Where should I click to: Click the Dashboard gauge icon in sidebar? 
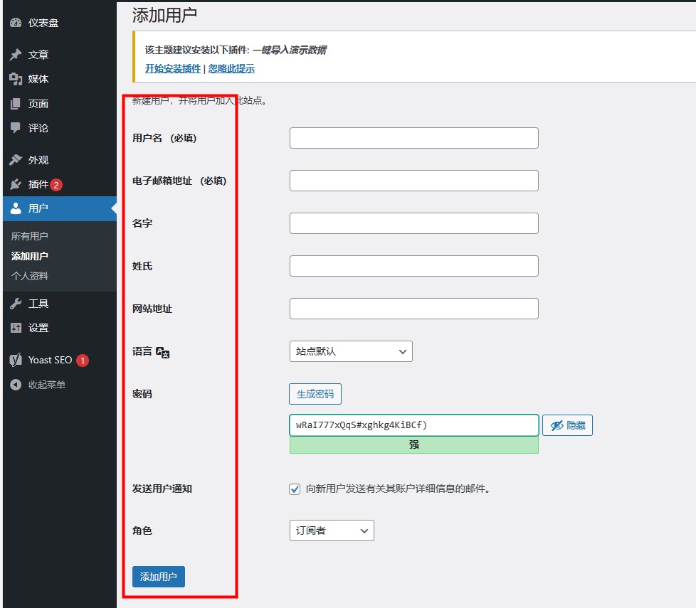pos(16,23)
